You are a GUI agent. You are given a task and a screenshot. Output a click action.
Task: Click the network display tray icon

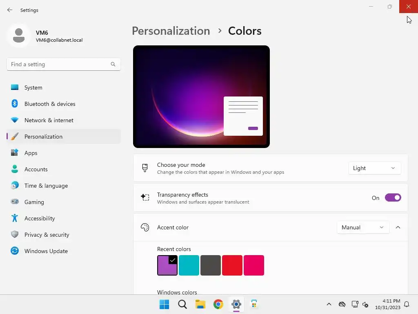click(355, 304)
